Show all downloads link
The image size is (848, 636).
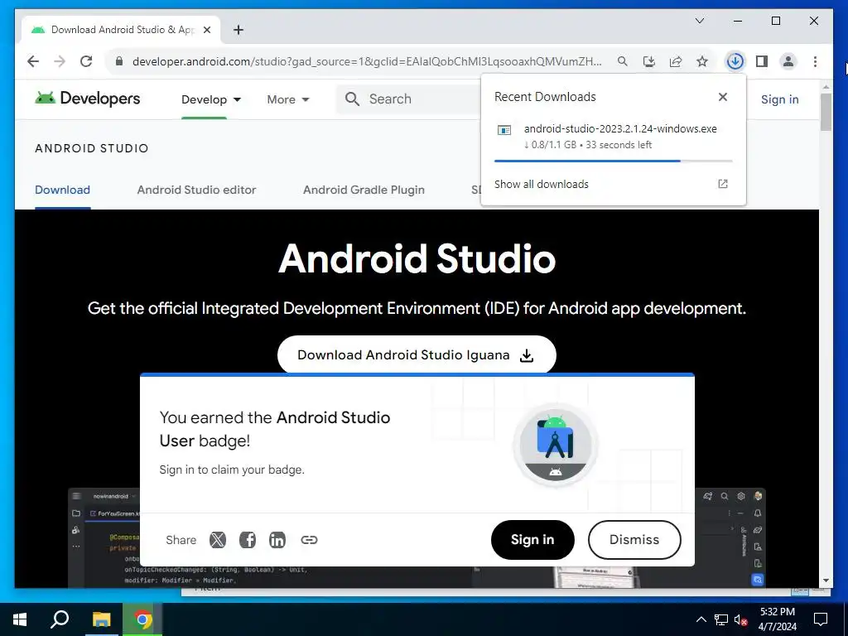click(x=542, y=184)
